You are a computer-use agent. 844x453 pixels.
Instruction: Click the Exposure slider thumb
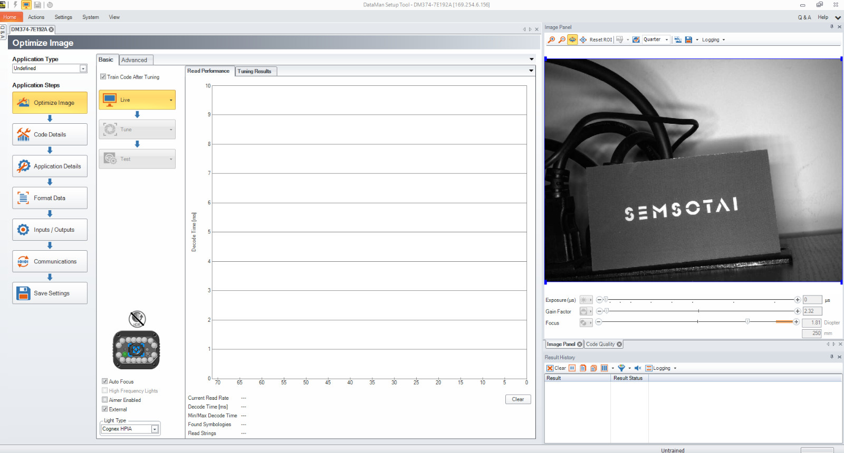[x=606, y=300]
